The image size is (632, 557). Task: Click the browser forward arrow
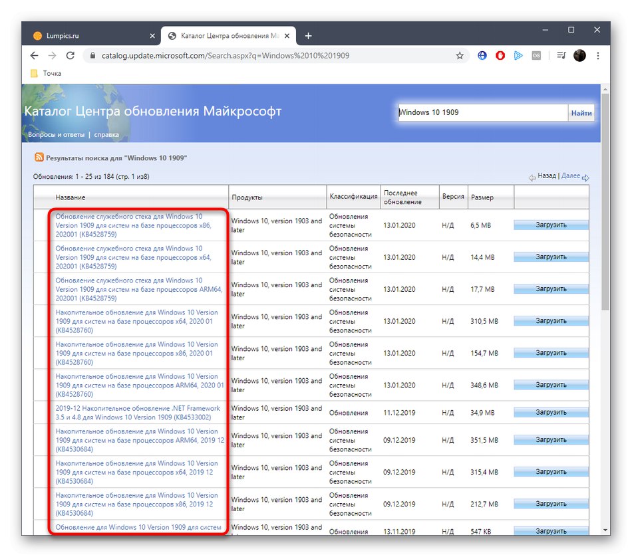(53, 56)
